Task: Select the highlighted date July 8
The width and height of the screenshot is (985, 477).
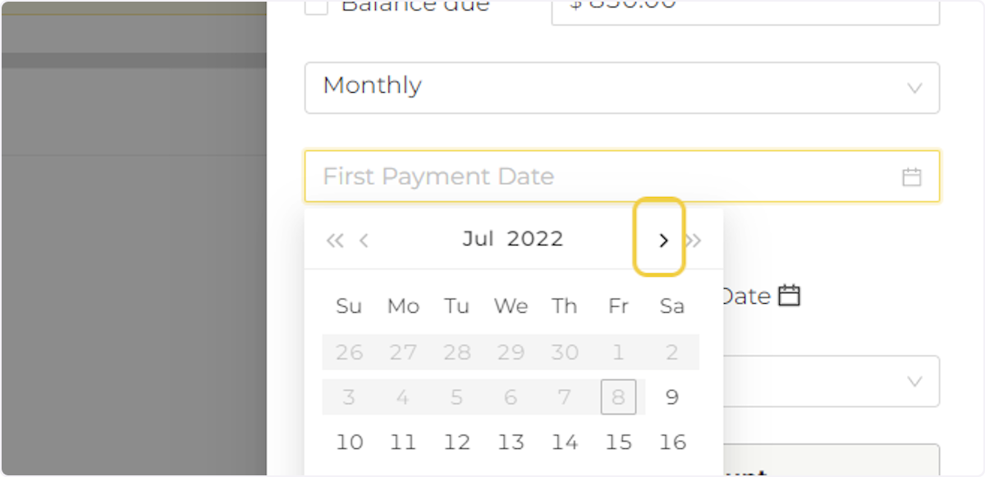Action: [x=618, y=397]
